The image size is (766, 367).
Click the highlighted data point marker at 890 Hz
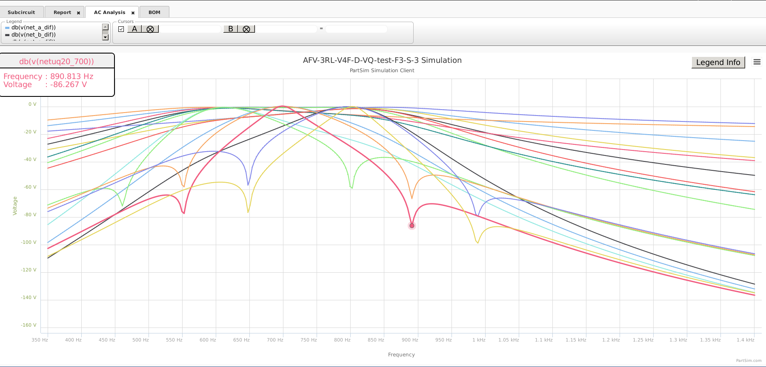point(412,226)
